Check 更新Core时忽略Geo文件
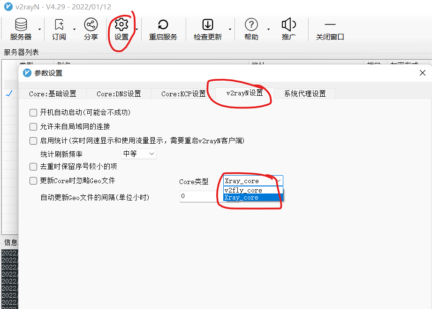Viewport: 432px width, 309px height. click(x=33, y=181)
